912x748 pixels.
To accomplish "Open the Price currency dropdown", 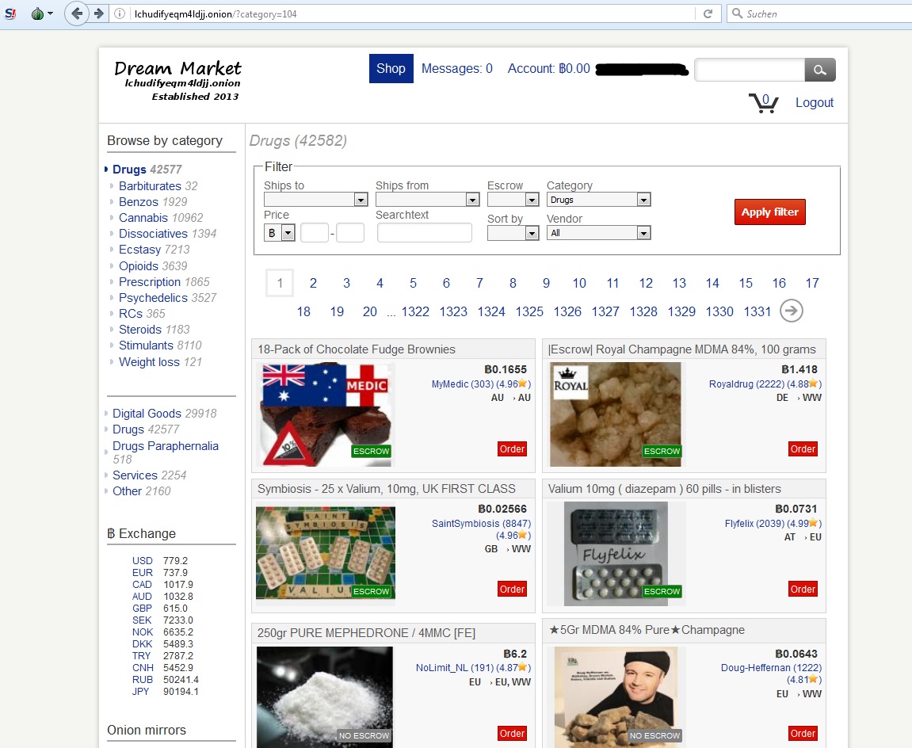I will pyautogui.click(x=279, y=233).
